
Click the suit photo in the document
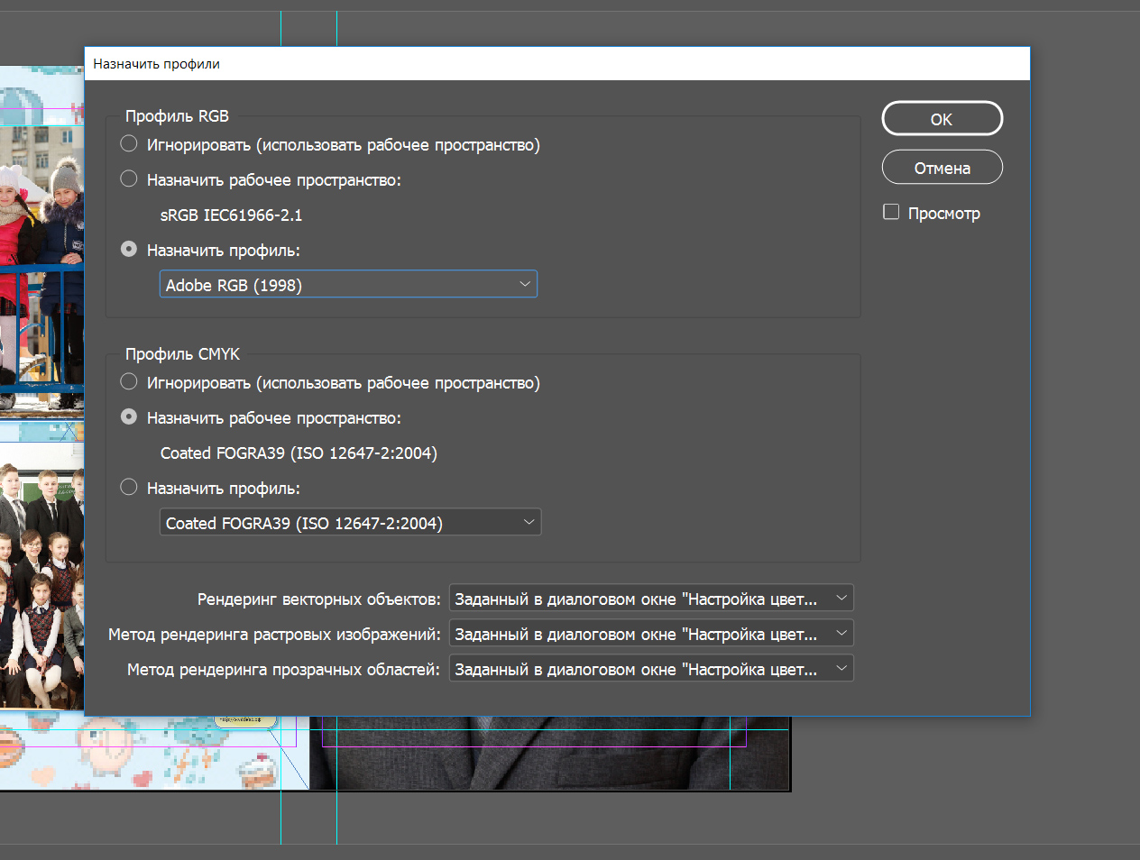click(550, 754)
